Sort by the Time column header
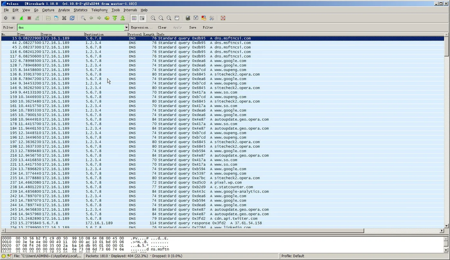 click(29, 34)
